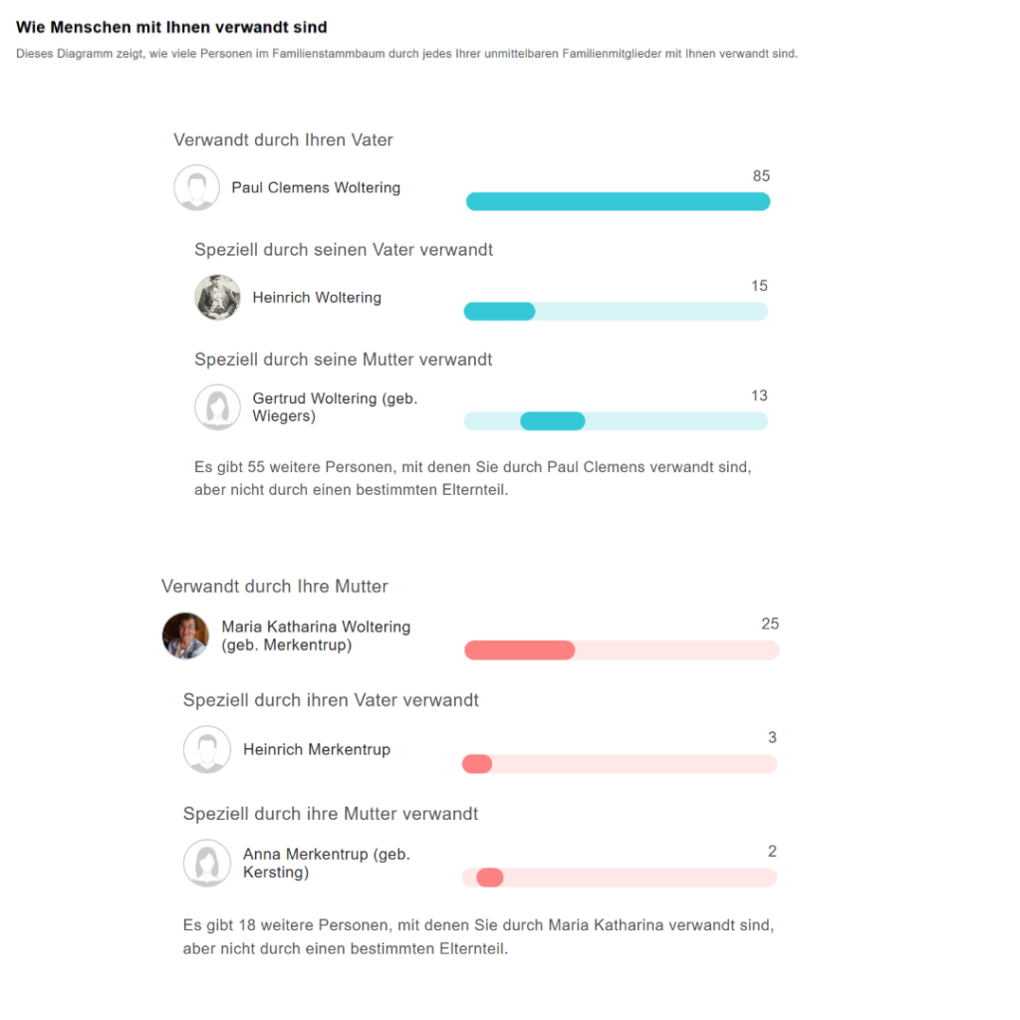Image resolution: width=1020 pixels, height=1020 pixels.
Task: Open Heinrich Woltering's portrait photo
Action: [217, 297]
